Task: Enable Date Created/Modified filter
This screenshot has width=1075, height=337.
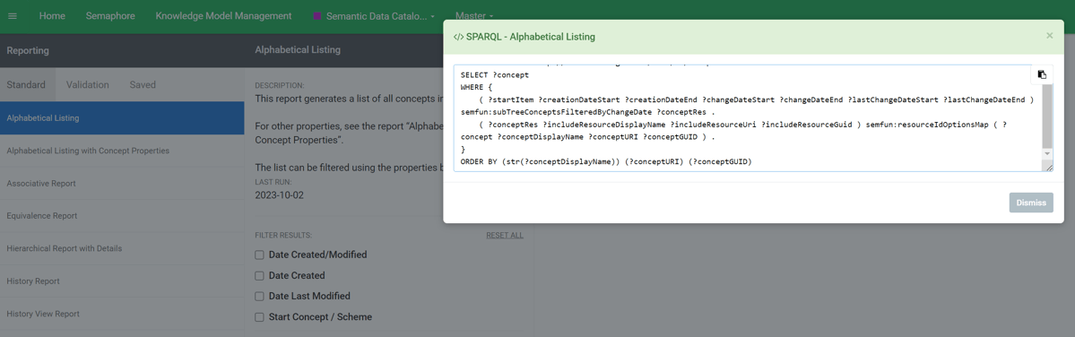Action: click(x=259, y=255)
